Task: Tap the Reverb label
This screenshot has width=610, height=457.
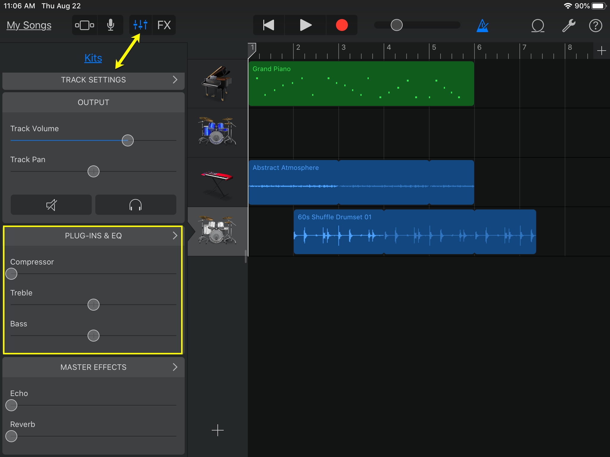Action: click(x=23, y=424)
